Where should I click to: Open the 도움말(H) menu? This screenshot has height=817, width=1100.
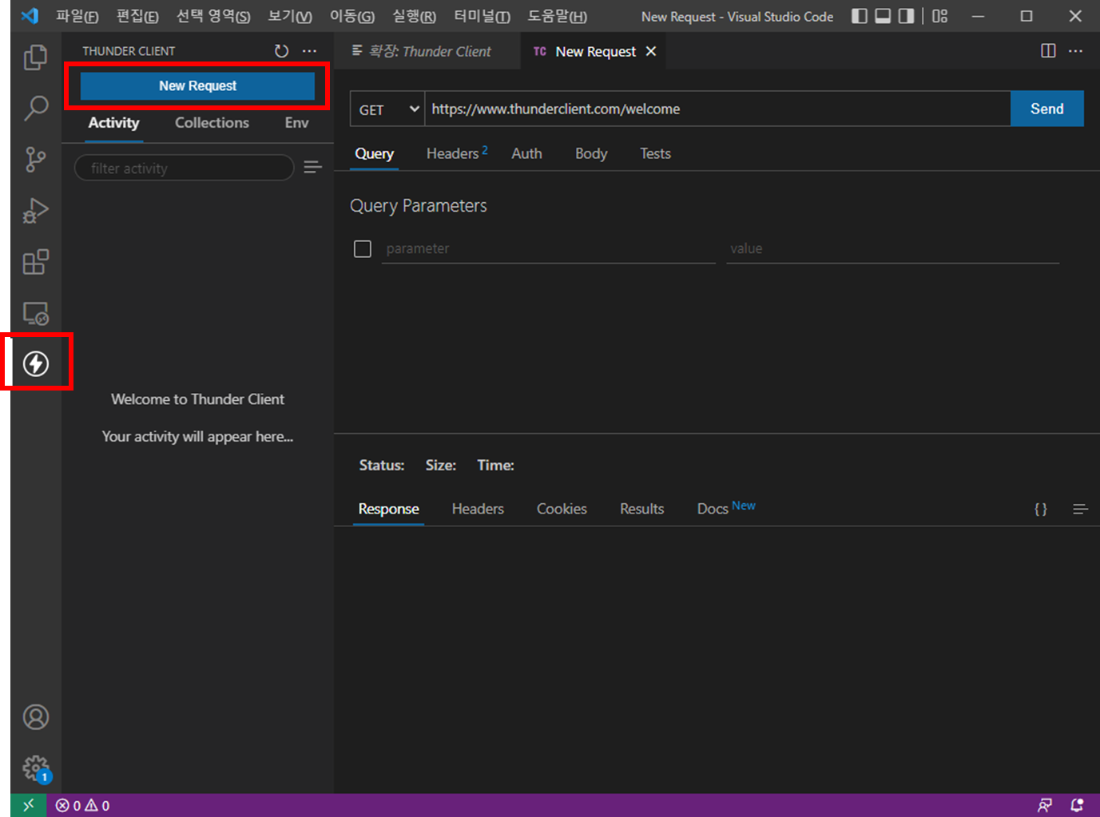558,16
